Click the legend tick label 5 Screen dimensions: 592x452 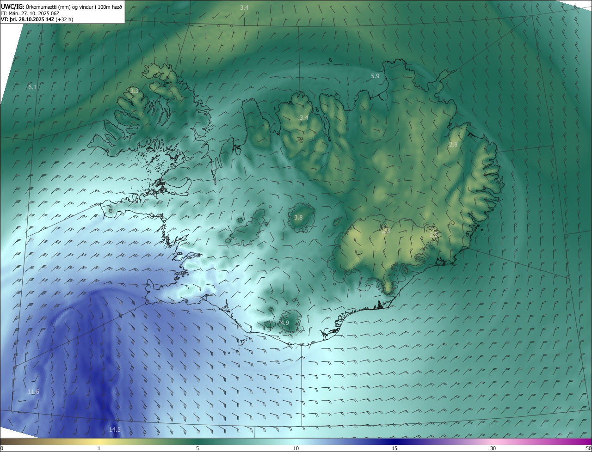click(x=197, y=448)
